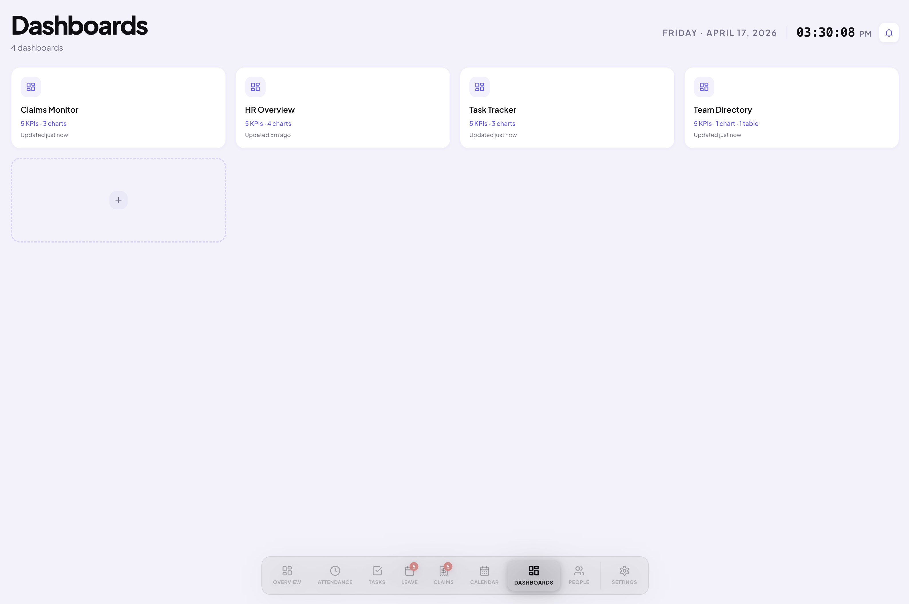Open the Leave section
The height and width of the screenshot is (604, 909).
pyautogui.click(x=409, y=575)
